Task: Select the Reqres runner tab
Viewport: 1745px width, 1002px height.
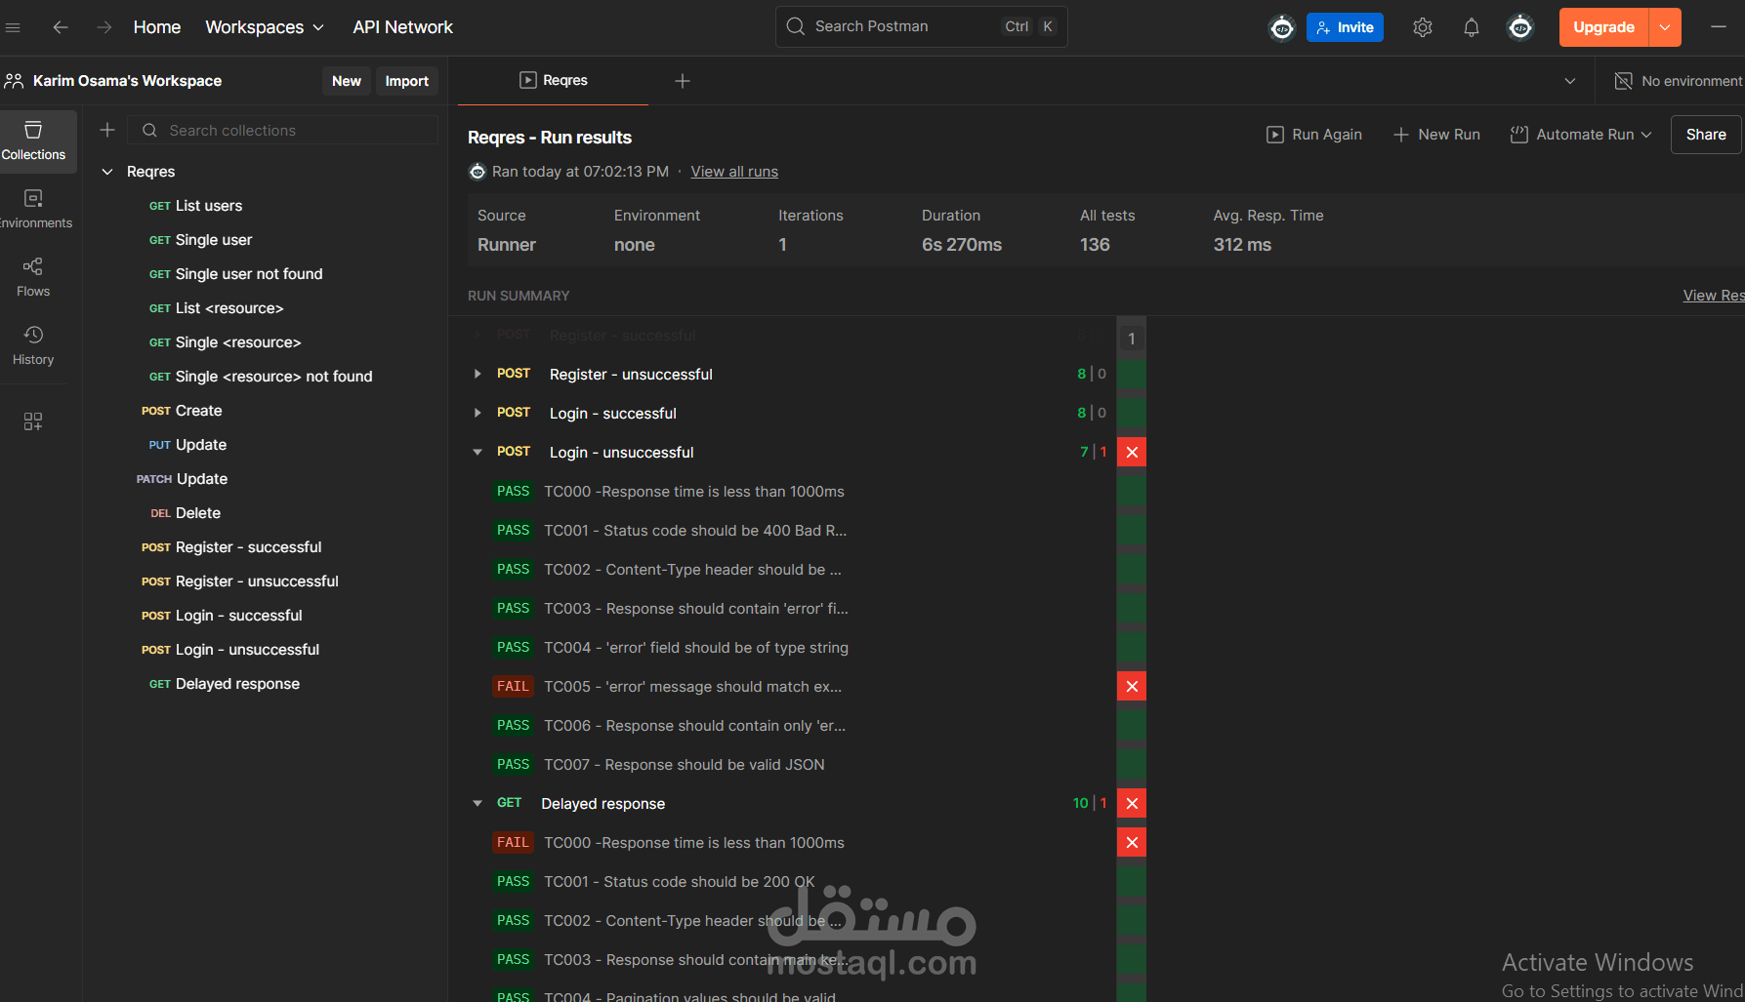Action: 553,80
